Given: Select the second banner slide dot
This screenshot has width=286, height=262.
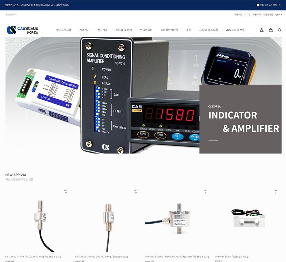Looking at the screenshot, I should click(147, 149).
